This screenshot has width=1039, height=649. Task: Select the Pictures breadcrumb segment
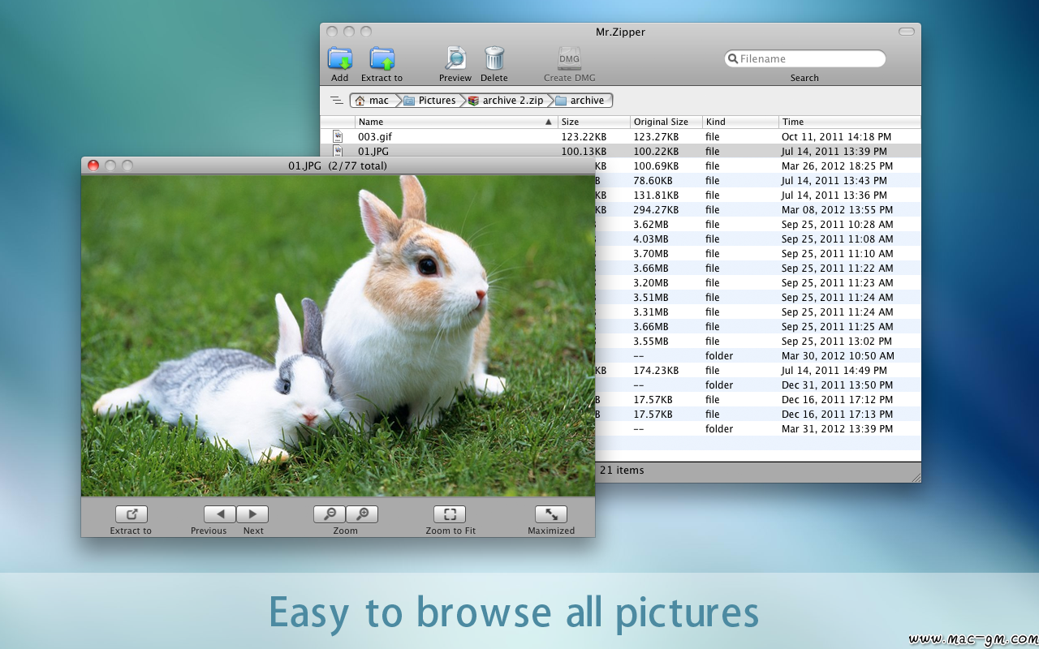tap(430, 101)
